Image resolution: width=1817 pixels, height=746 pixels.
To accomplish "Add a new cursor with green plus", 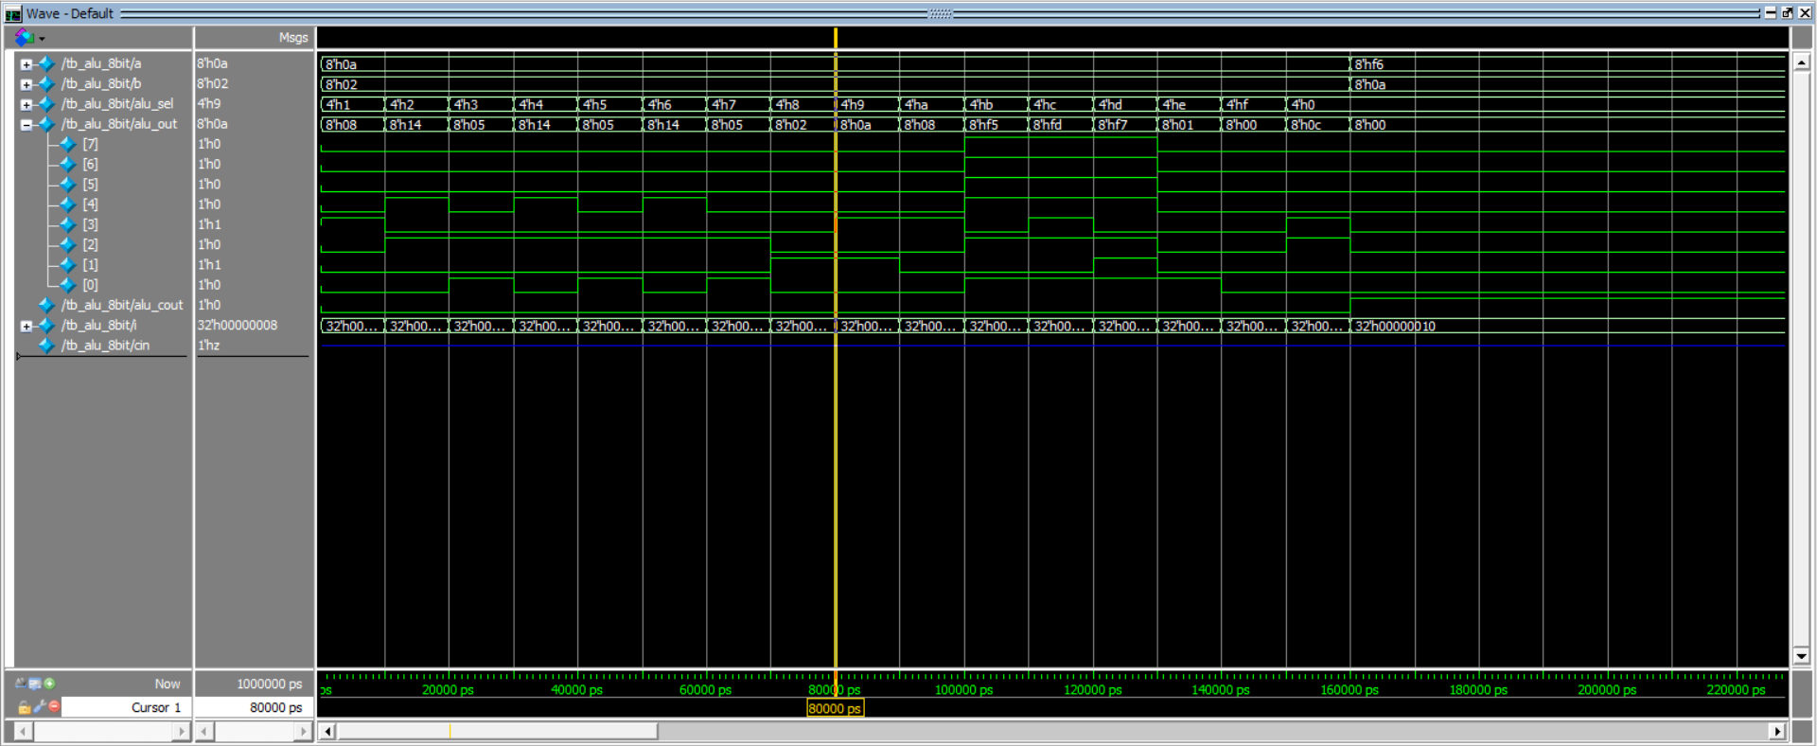I will coord(49,684).
